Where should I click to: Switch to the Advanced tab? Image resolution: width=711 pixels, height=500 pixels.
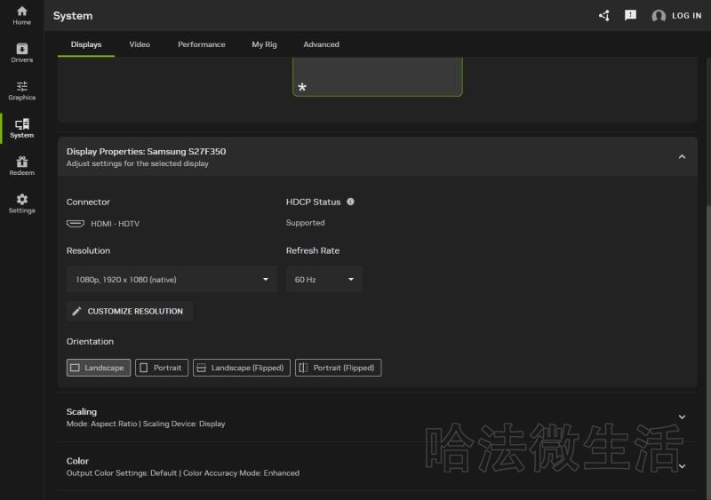coord(321,44)
